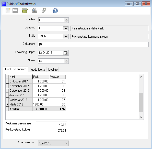This screenshot has width=152, height=149.
Task: Decrease Pikkus value with down arrow
Action: pyautogui.click(x=66, y=62)
